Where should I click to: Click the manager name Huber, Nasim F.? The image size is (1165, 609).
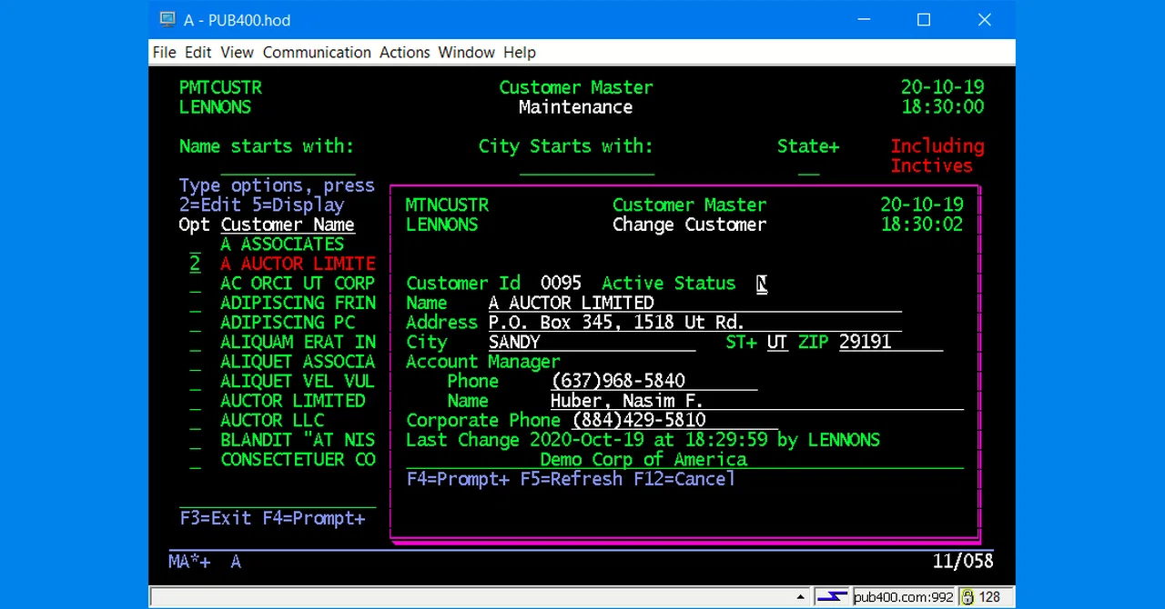point(757,401)
